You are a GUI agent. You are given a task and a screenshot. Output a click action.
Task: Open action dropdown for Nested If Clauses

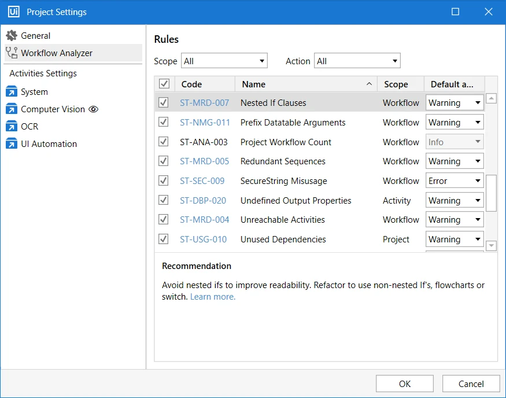455,102
